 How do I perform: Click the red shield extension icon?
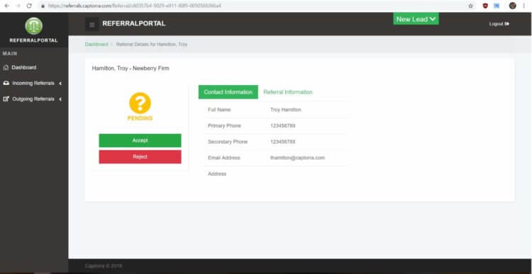pos(485,6)
